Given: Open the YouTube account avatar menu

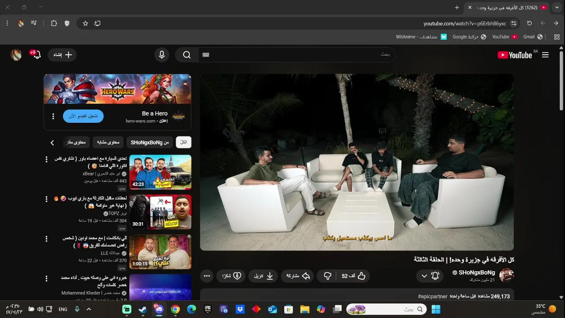Looking at the screenshot, I should click(x=16, y=55).
